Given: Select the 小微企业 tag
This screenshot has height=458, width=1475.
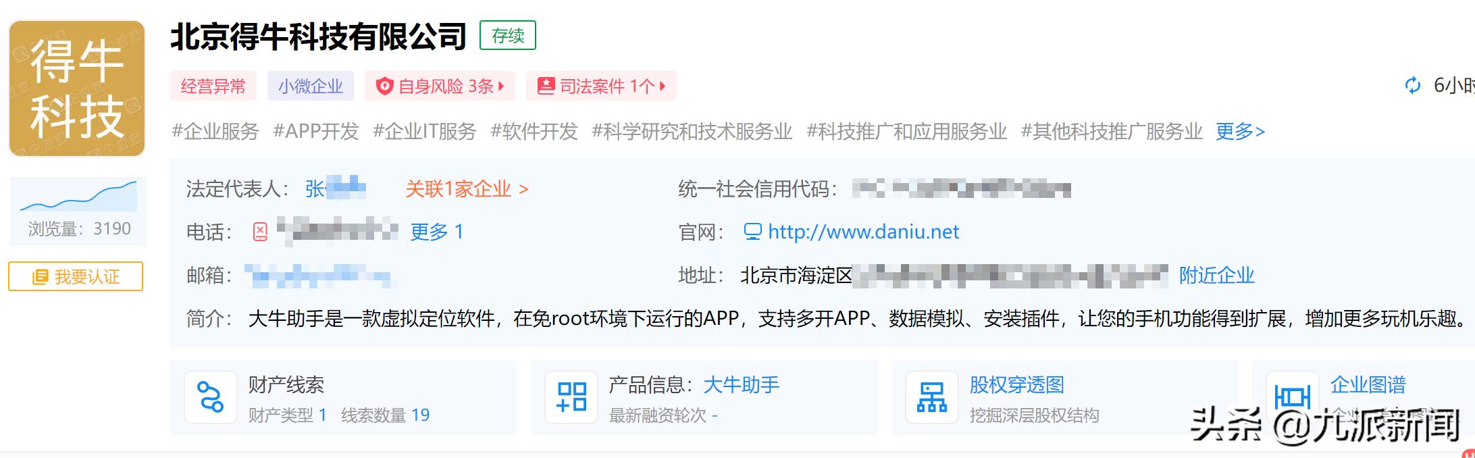Looking at the screenshot, I should pyautogui.click(x=311, y=86).
